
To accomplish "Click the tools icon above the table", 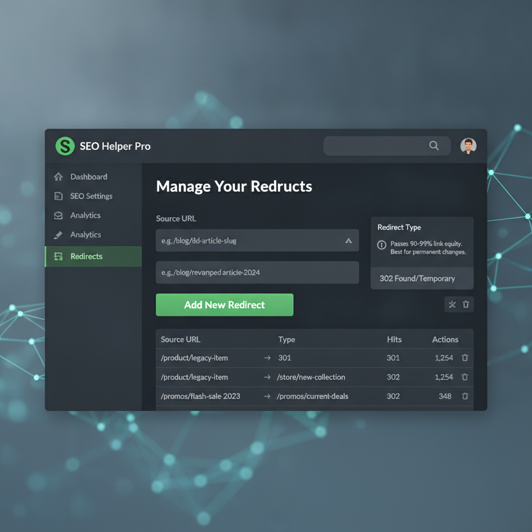I will click(453, 304).
